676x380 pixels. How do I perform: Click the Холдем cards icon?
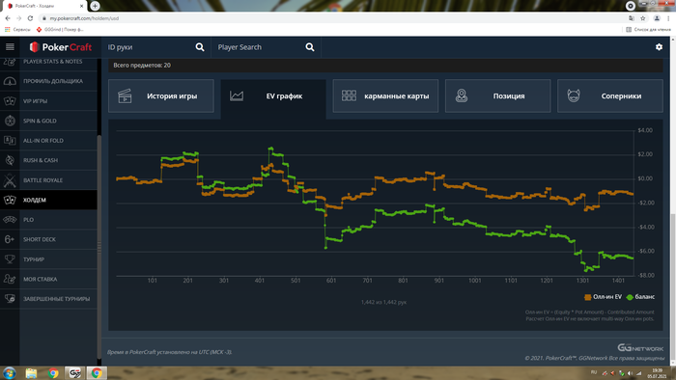pyautogui.click(x=10, y=200)
